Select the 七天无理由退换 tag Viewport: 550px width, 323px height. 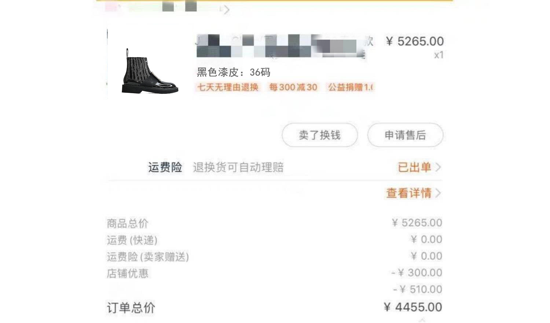click(x=228, y=87)
